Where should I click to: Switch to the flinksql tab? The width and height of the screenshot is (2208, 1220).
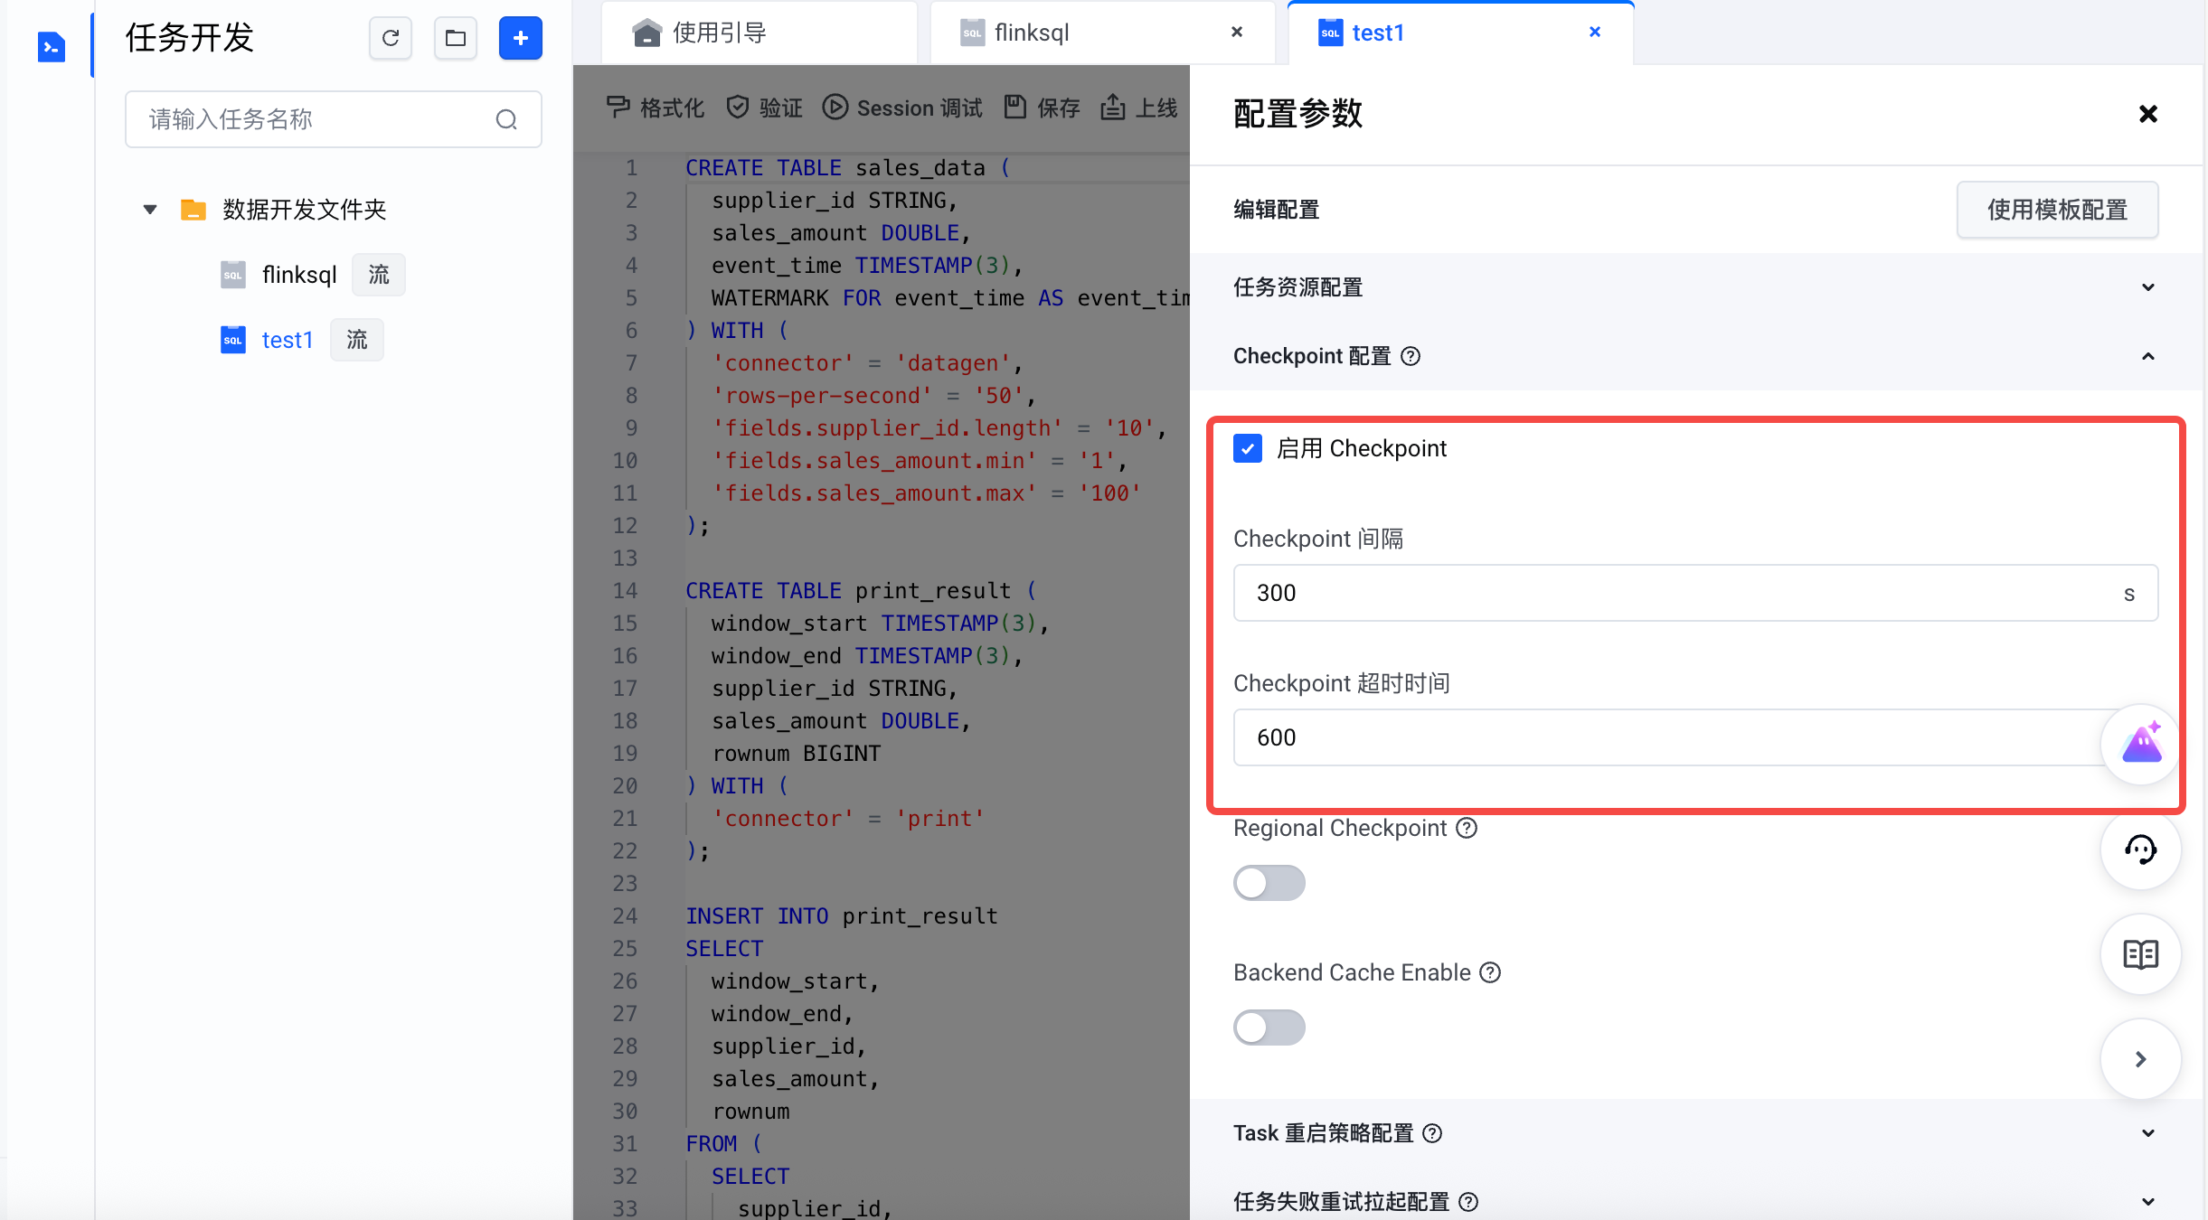1031,33
